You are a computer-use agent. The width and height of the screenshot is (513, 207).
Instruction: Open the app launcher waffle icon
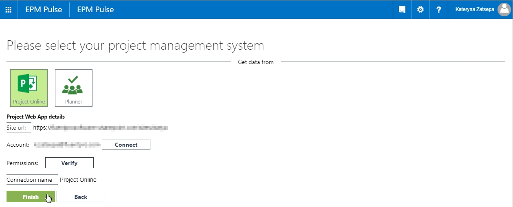click(x=9, y=9)
